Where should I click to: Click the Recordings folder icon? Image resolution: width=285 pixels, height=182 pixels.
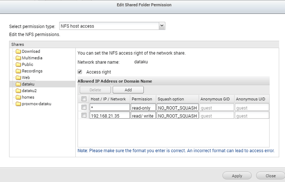tap(18, 71)
